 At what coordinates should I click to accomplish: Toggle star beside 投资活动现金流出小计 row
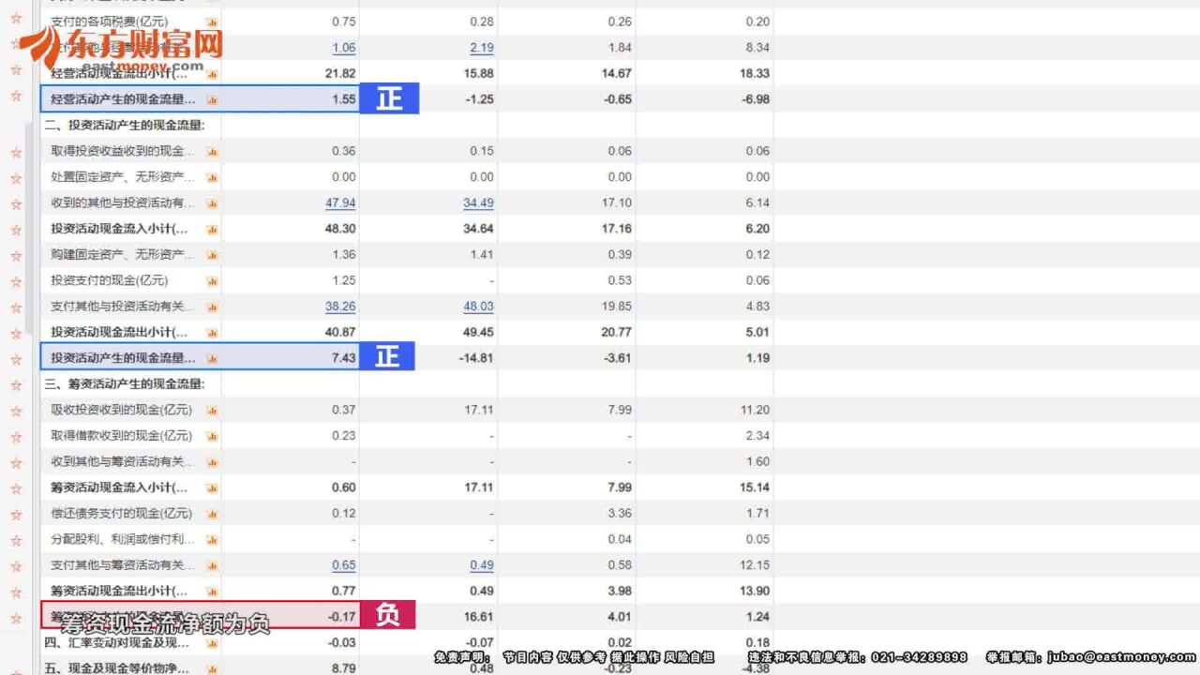15,333
